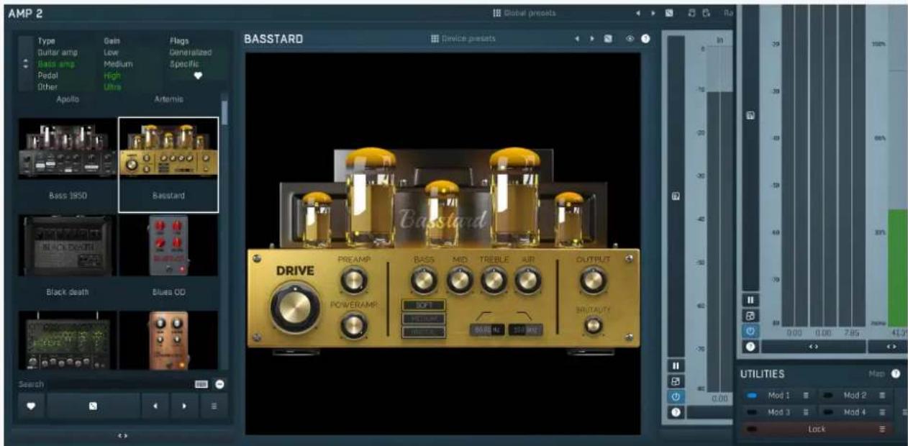Toggle the High gain filter
This screenshot has width=908, height=446.
pos(112,76)
